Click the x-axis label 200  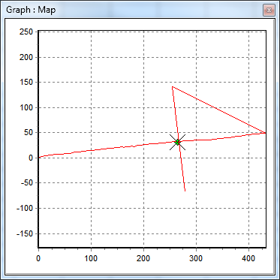click(143, 258)
